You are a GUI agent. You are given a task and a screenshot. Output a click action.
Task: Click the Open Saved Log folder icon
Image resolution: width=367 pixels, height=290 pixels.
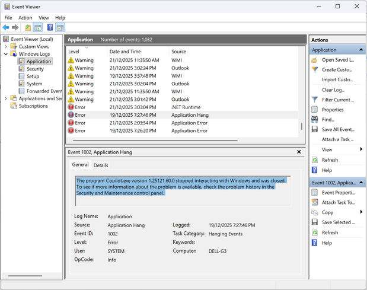coord(315,60)
